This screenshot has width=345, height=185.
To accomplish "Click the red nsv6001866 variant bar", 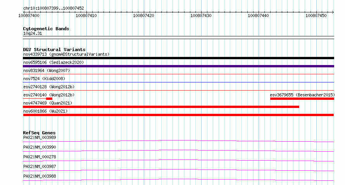I will pyautogui.click(x=178, y=115).
